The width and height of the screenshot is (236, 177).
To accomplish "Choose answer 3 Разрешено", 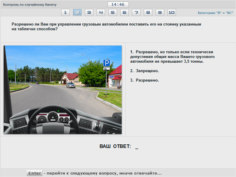I will [144, 80].
